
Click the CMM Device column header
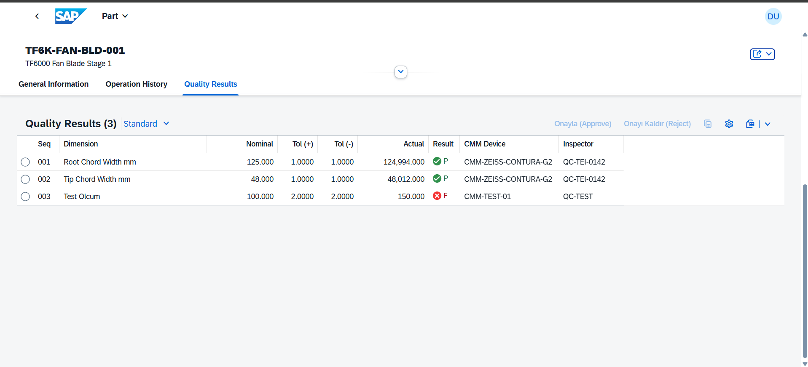point(509,144)
